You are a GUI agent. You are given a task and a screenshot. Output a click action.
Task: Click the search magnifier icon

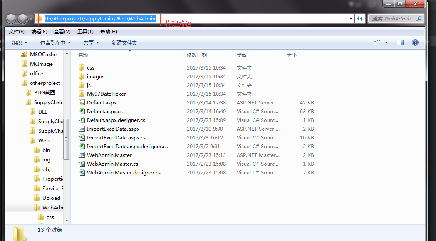coord(419,19)
